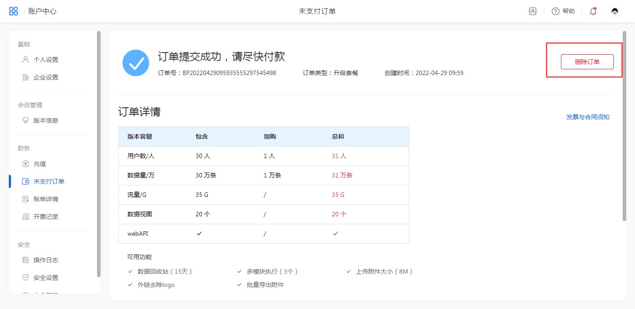Click the 版本信息 diamond icon

(x=26, y=121)
